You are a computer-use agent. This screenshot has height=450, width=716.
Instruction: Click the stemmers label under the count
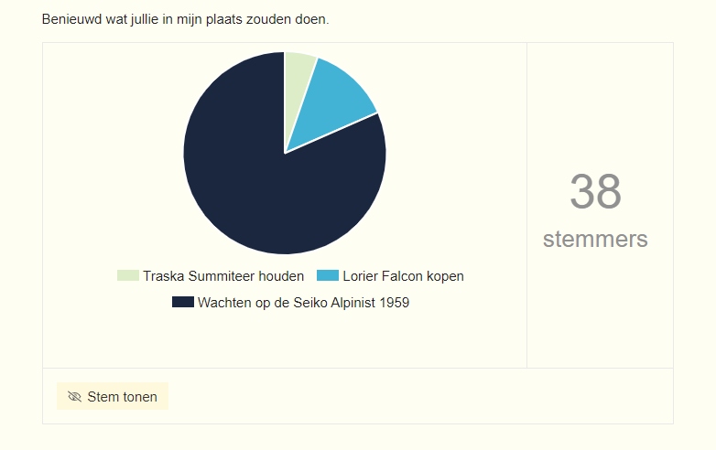click(x=595, y=240)
